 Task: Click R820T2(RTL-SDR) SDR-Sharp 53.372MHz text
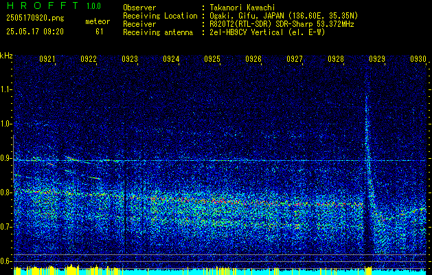(x=282, y=24)
